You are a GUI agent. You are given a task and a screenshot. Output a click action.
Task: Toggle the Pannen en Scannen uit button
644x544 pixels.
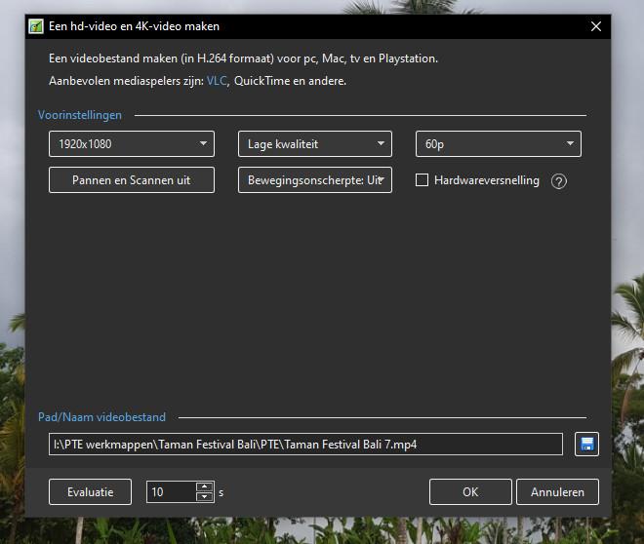click(132, 180)
